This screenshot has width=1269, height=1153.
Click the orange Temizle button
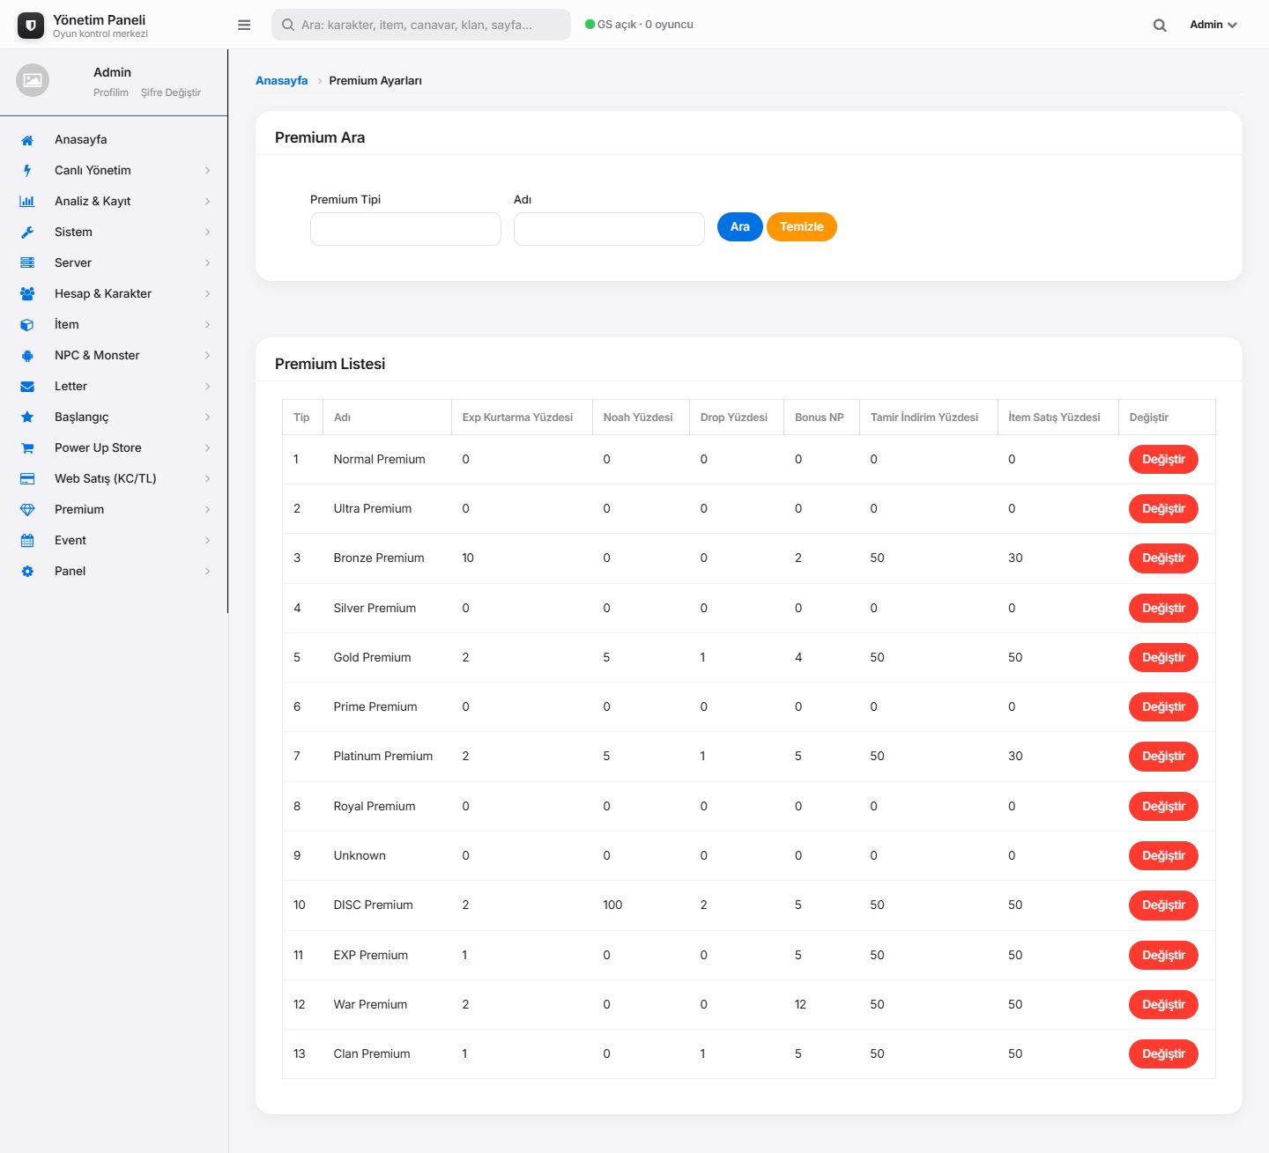click(802, 227)
